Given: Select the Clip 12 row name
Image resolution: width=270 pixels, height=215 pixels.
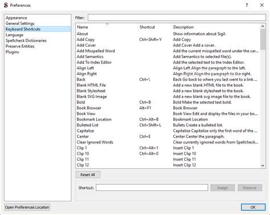Looking at the screenshot, I should tap(83, 165).
